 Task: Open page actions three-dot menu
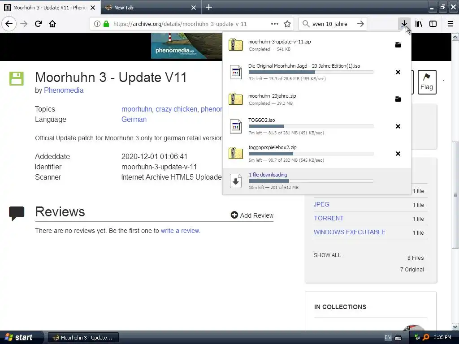(x=275, y=24)
